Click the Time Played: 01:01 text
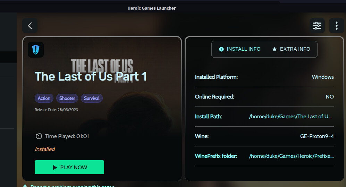This screenshot has height=187, width=346. (67, 136)
